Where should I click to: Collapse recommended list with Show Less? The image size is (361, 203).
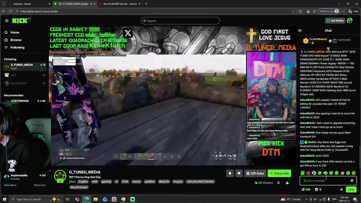[39, 185]
